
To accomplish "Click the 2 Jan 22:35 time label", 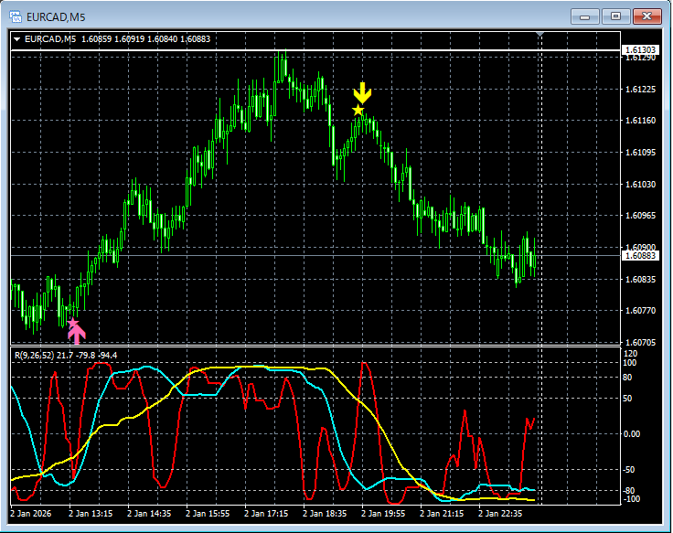I will point(500,514).
